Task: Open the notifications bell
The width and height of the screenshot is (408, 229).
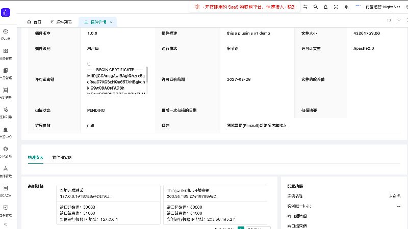Action: 325,7
